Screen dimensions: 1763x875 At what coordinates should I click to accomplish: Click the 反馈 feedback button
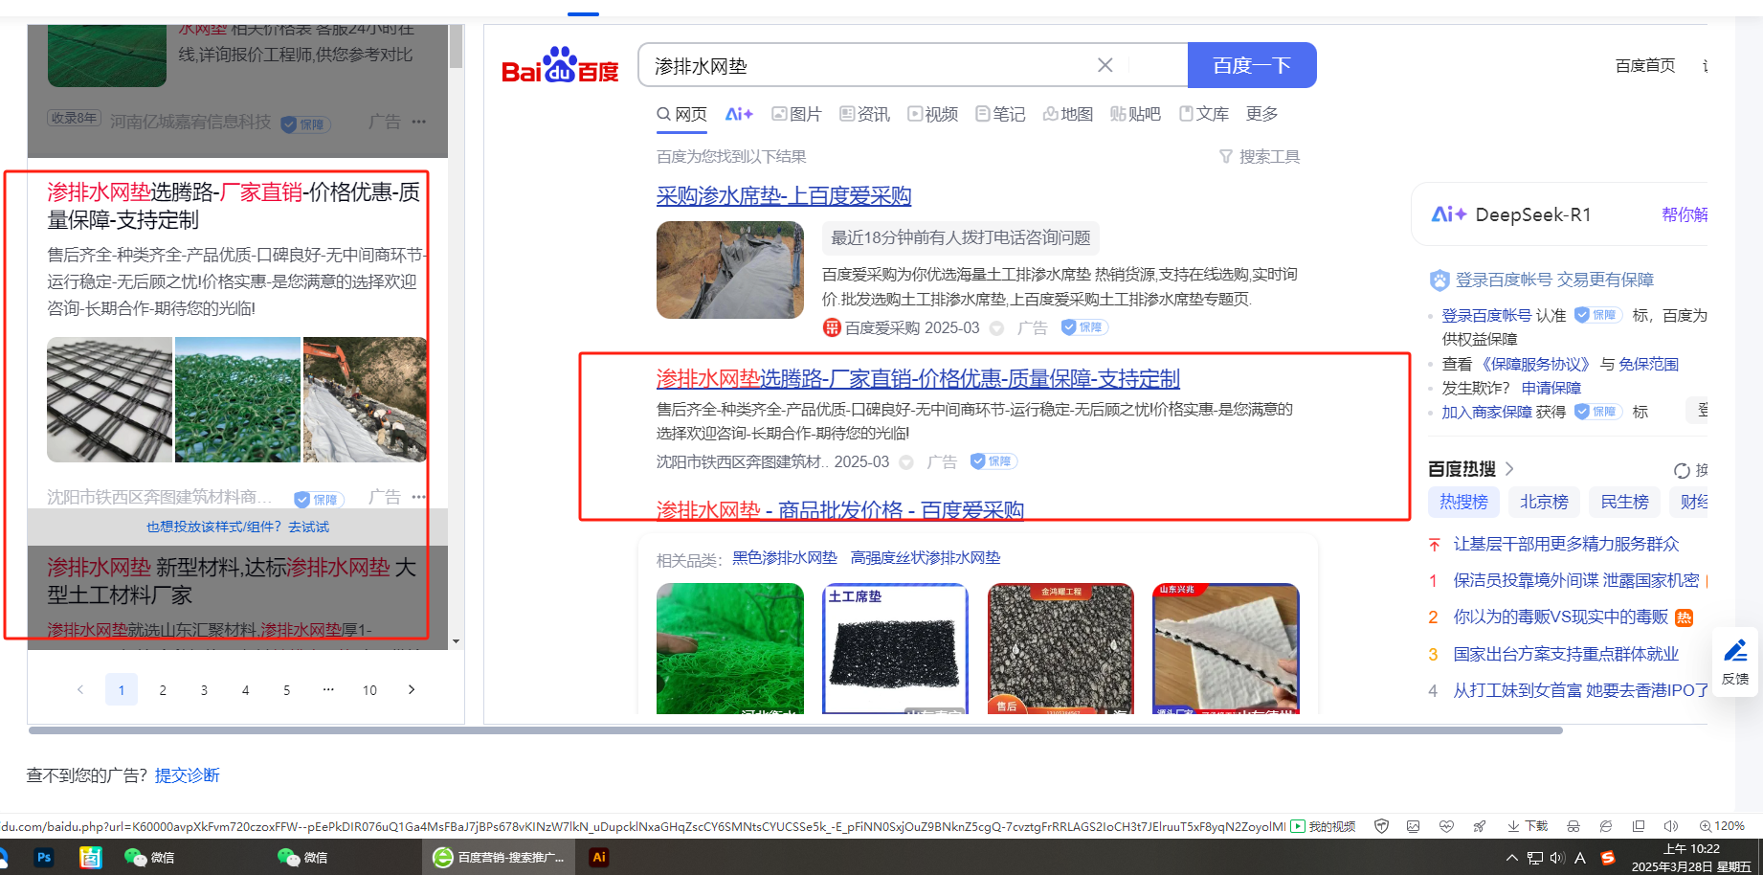point(1735,662)
